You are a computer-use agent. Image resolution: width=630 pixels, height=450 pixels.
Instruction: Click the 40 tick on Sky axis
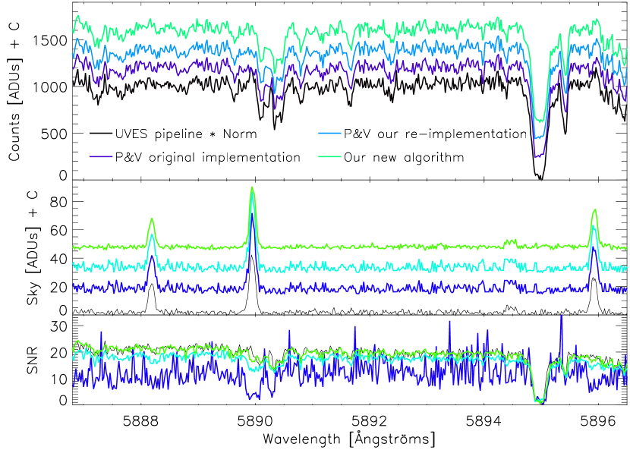[x=58, y=260]
